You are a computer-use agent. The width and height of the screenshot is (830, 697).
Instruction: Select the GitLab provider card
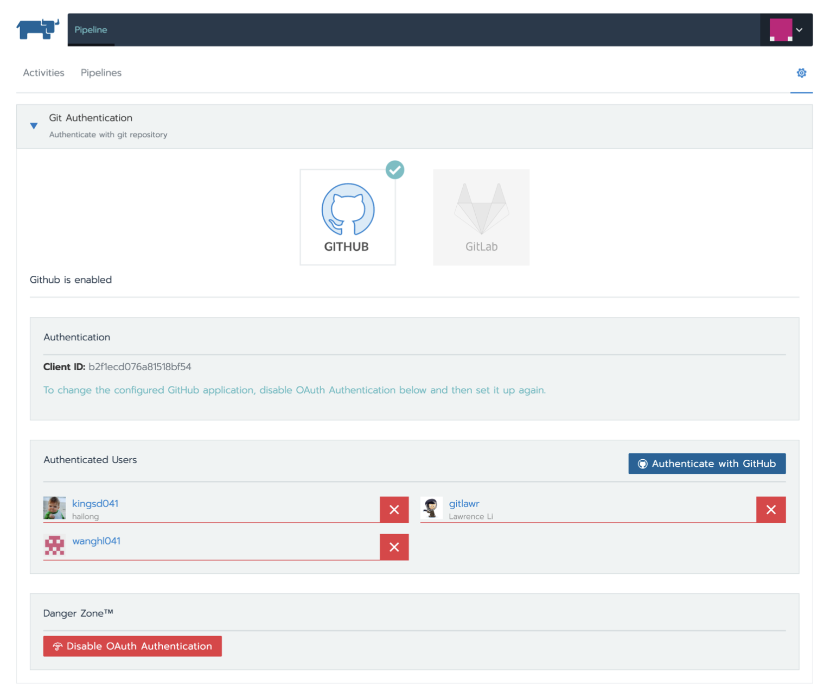[481, 217]
